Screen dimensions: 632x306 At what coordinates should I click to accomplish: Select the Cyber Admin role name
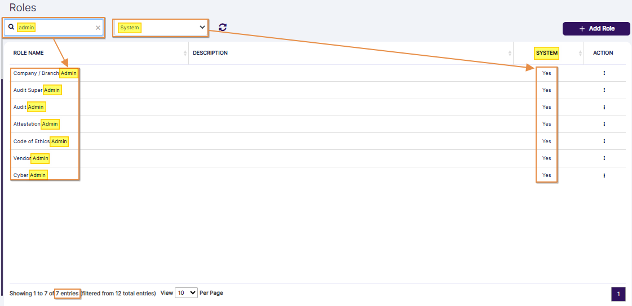click(29, 175)
